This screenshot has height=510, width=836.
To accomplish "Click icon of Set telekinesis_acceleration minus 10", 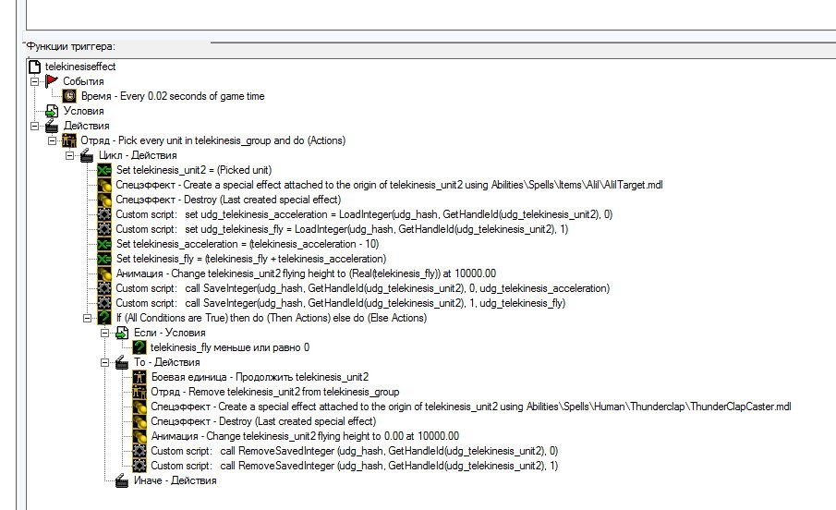I will [x=104, y=244].
